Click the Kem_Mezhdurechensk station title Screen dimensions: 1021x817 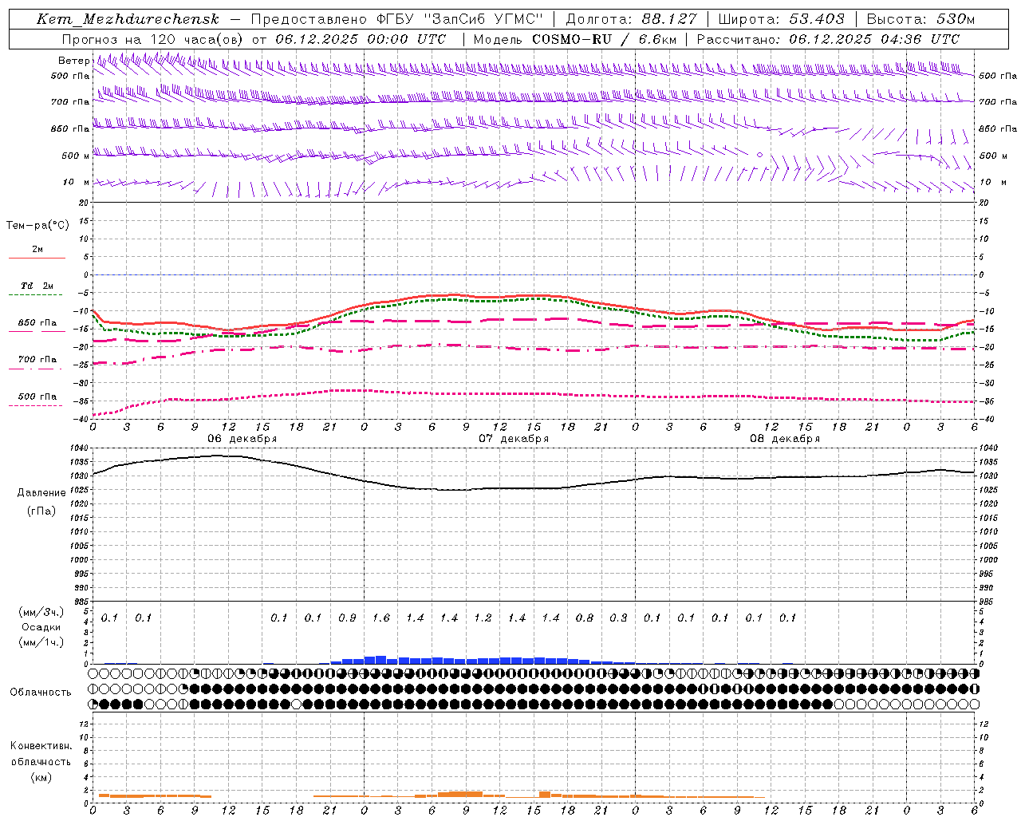coord(128,19)
